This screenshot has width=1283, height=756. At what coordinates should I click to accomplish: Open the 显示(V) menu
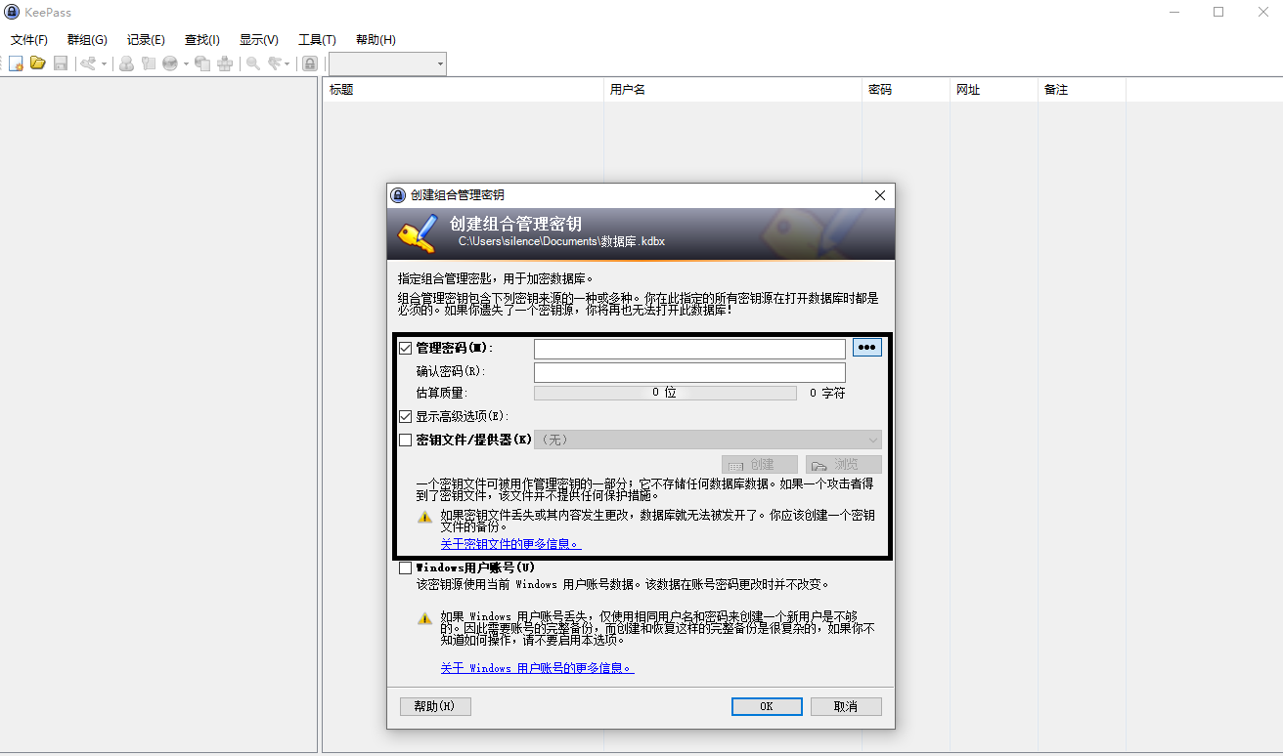click(x=259, y=40)
